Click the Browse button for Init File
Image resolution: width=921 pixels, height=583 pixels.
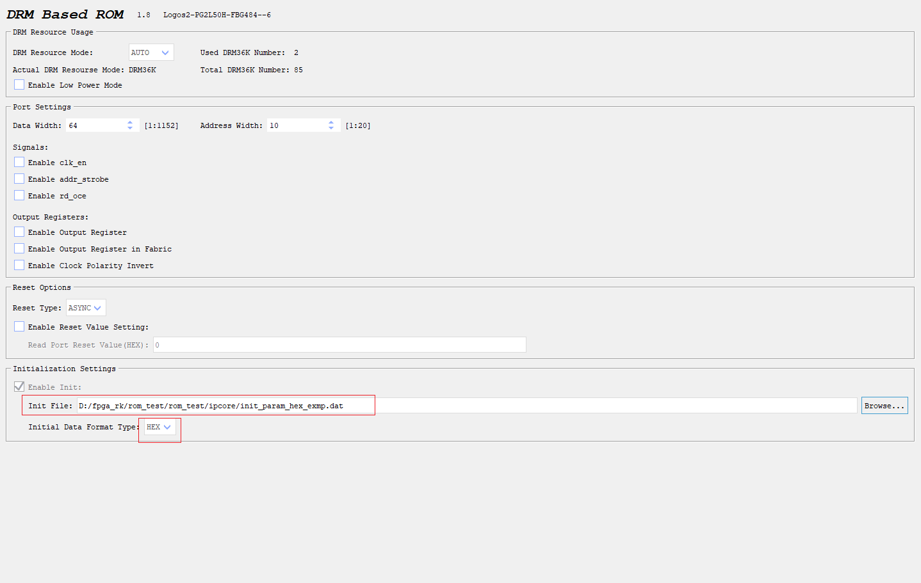pyautogui.click(x=884, y=405)
